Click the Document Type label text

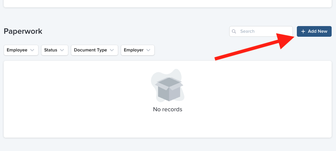click(90, 50)
